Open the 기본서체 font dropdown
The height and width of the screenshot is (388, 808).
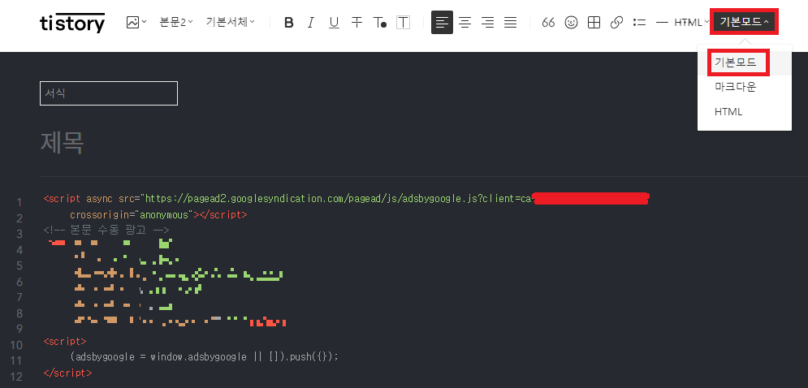231,22
